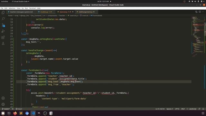
Task: Open the Run menu
Action: click(26, 8)
